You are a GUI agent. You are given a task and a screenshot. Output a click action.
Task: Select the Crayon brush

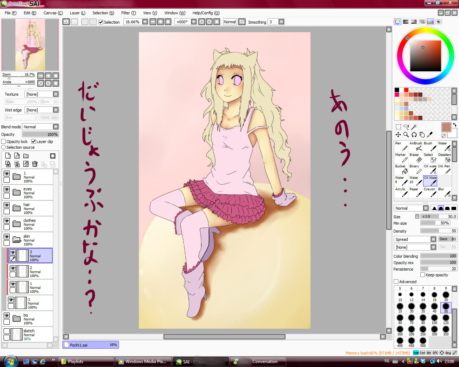[430, 192]
